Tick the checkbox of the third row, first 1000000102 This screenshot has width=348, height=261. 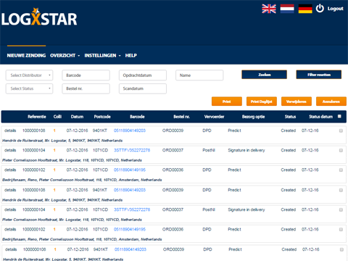tap(341, 170)
